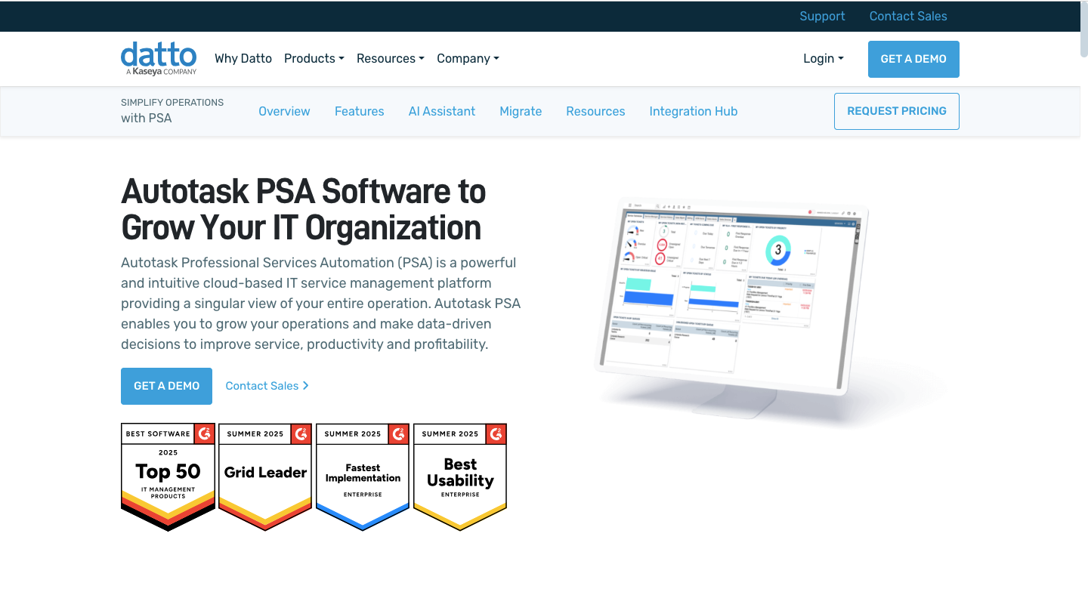Click the Top 50 Best Software badge
Screen dimensions: 1088x589
pyautogui.click(x=168, y=476)
